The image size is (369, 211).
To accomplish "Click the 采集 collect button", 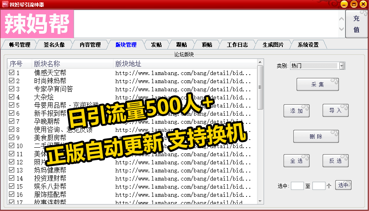I will (x=318, y=84).
